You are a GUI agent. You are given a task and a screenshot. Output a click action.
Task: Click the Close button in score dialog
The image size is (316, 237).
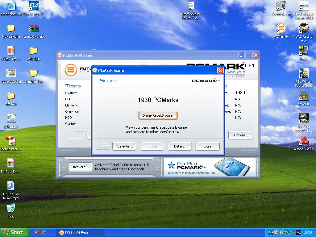208,146
